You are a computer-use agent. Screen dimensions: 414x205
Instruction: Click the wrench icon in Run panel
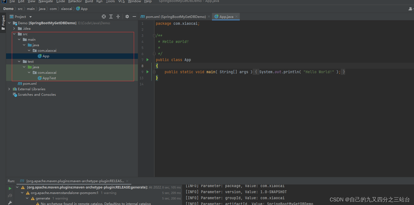coord(10,203)
